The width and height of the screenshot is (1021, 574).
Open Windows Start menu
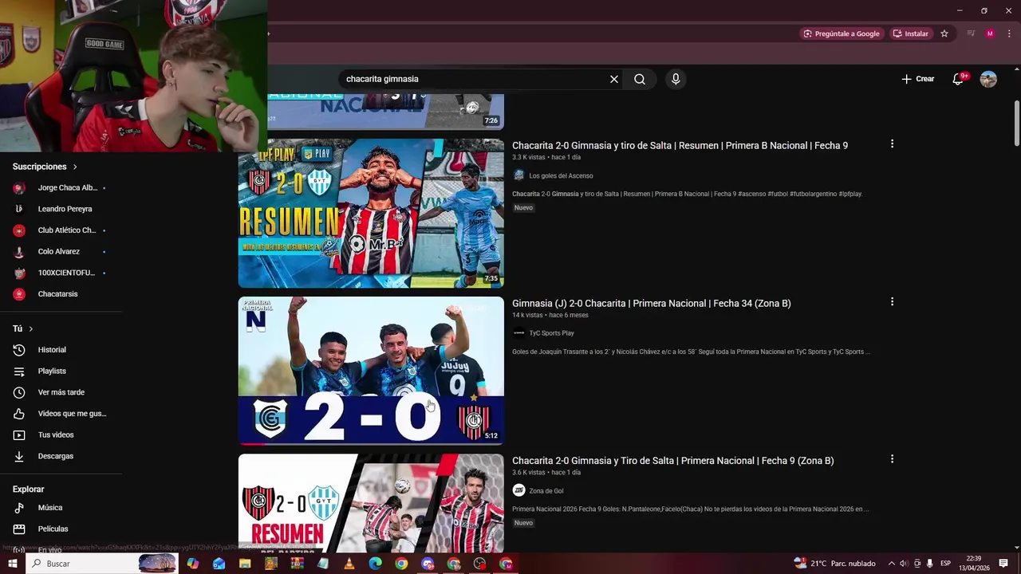(x=12, y=564)
